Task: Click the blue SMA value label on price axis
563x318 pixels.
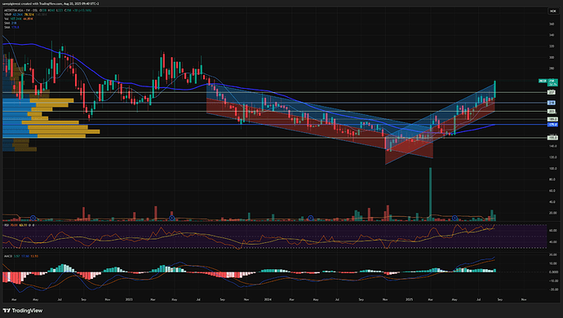Action: pyautogui.click(x=552, y=125)
